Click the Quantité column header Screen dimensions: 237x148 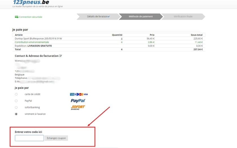click(117, 35)
